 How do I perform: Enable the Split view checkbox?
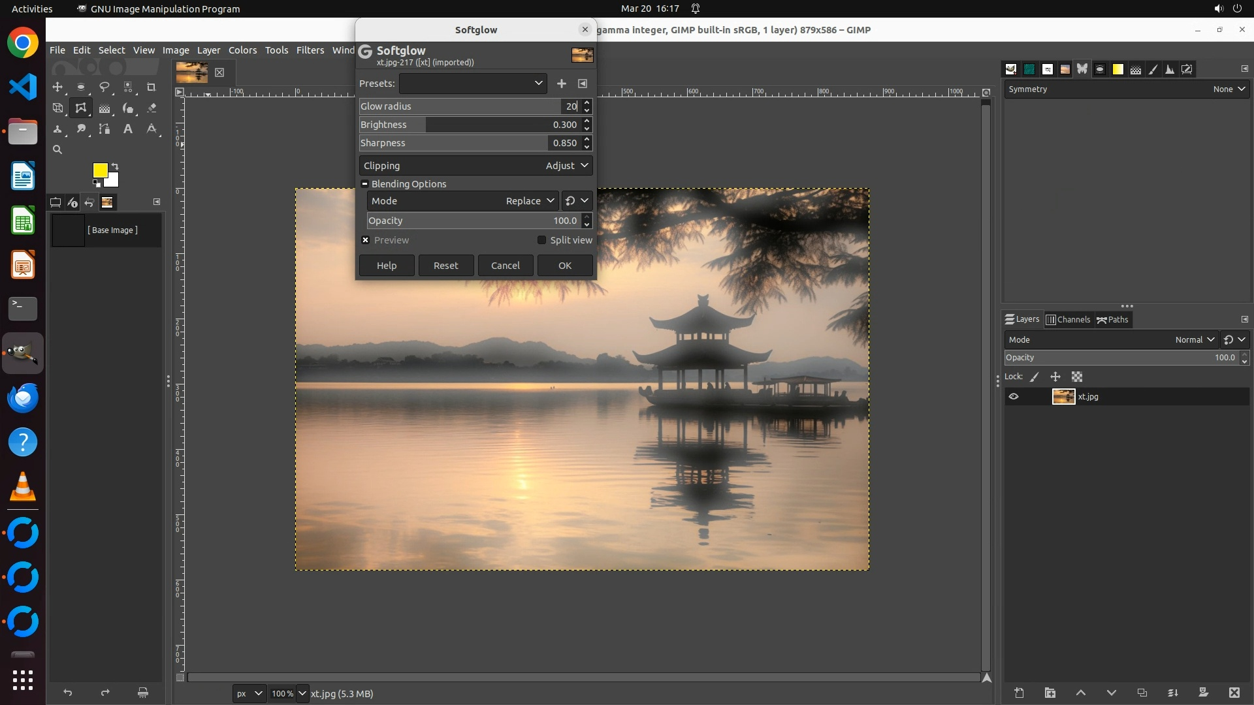541,240
